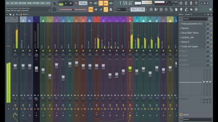Open the Ozone 9 effect plugin
The width and height of the screenshot is (218, 122).
point(185,42)
